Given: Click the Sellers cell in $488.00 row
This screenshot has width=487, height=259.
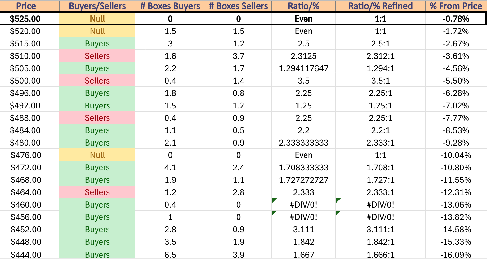Looking at the screenshot, I should pos(97,118).
